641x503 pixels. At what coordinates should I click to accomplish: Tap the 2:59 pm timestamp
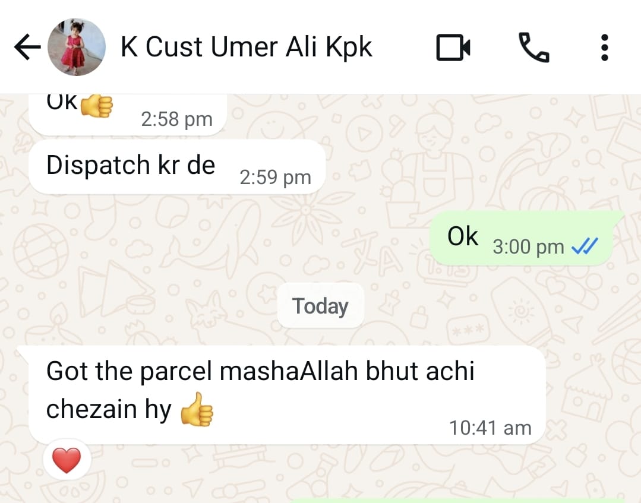(x=275, y=178)
